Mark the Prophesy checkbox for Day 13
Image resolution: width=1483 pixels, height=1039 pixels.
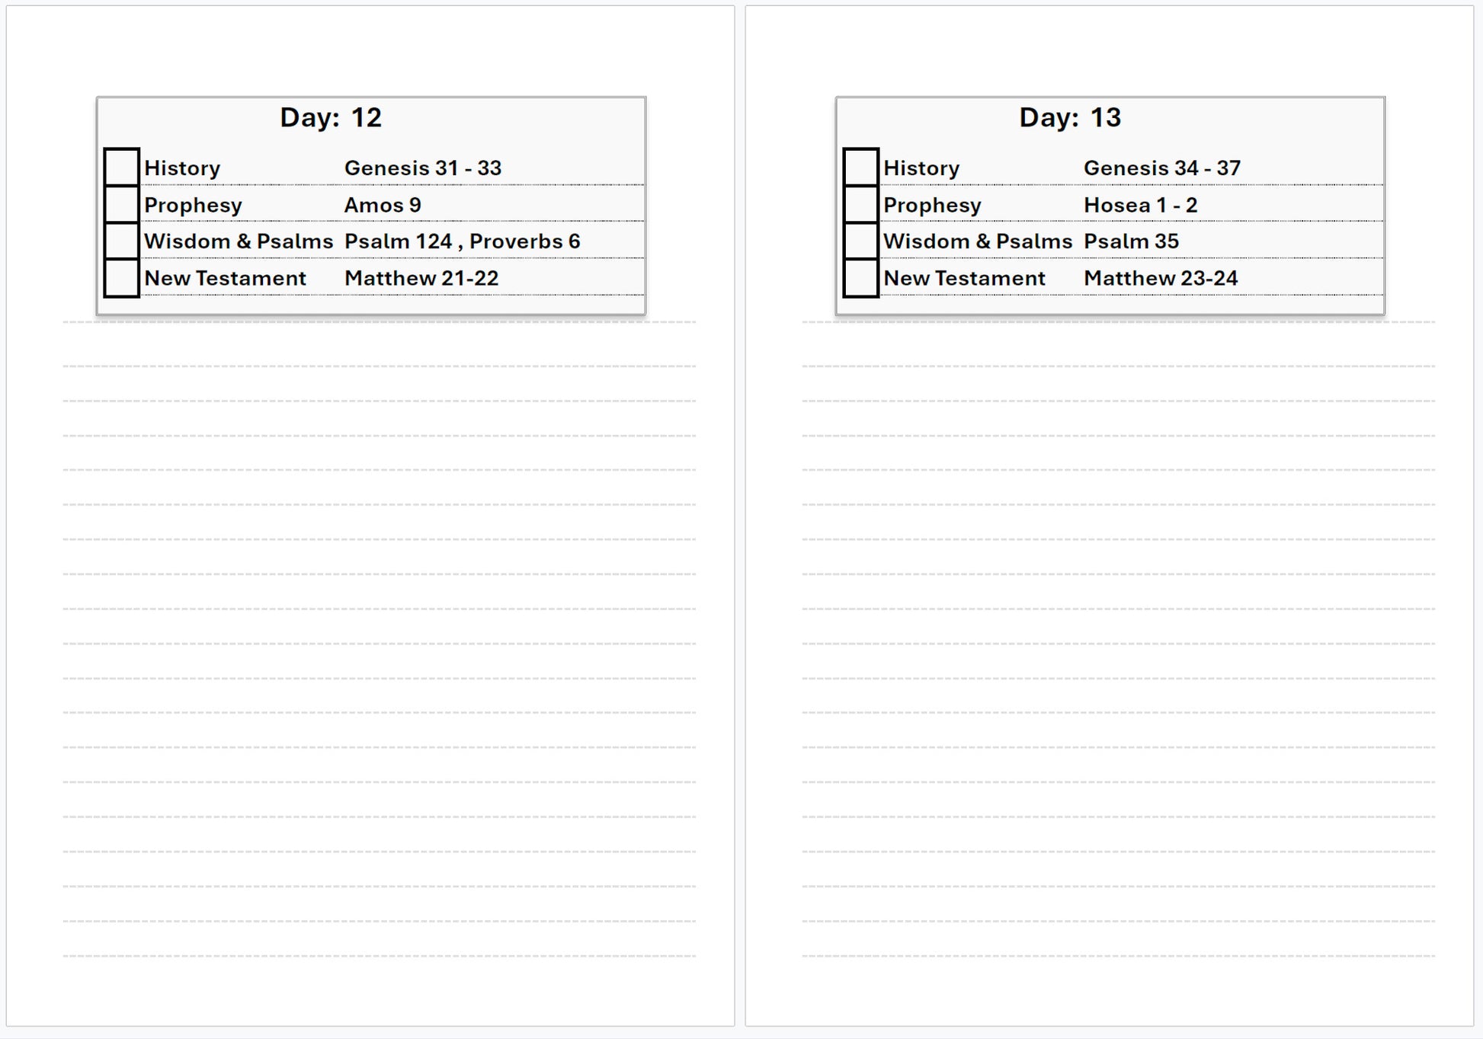tap(860, 204)
